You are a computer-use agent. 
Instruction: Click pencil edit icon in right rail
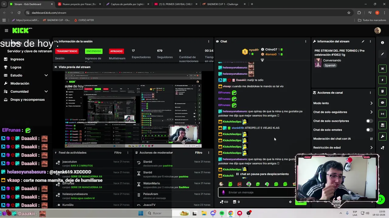pos(382,54)
